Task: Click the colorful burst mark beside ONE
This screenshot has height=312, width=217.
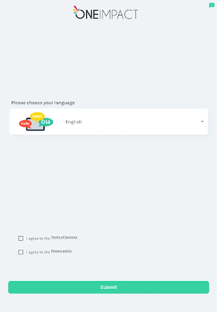Action: (x=76, y=10)
